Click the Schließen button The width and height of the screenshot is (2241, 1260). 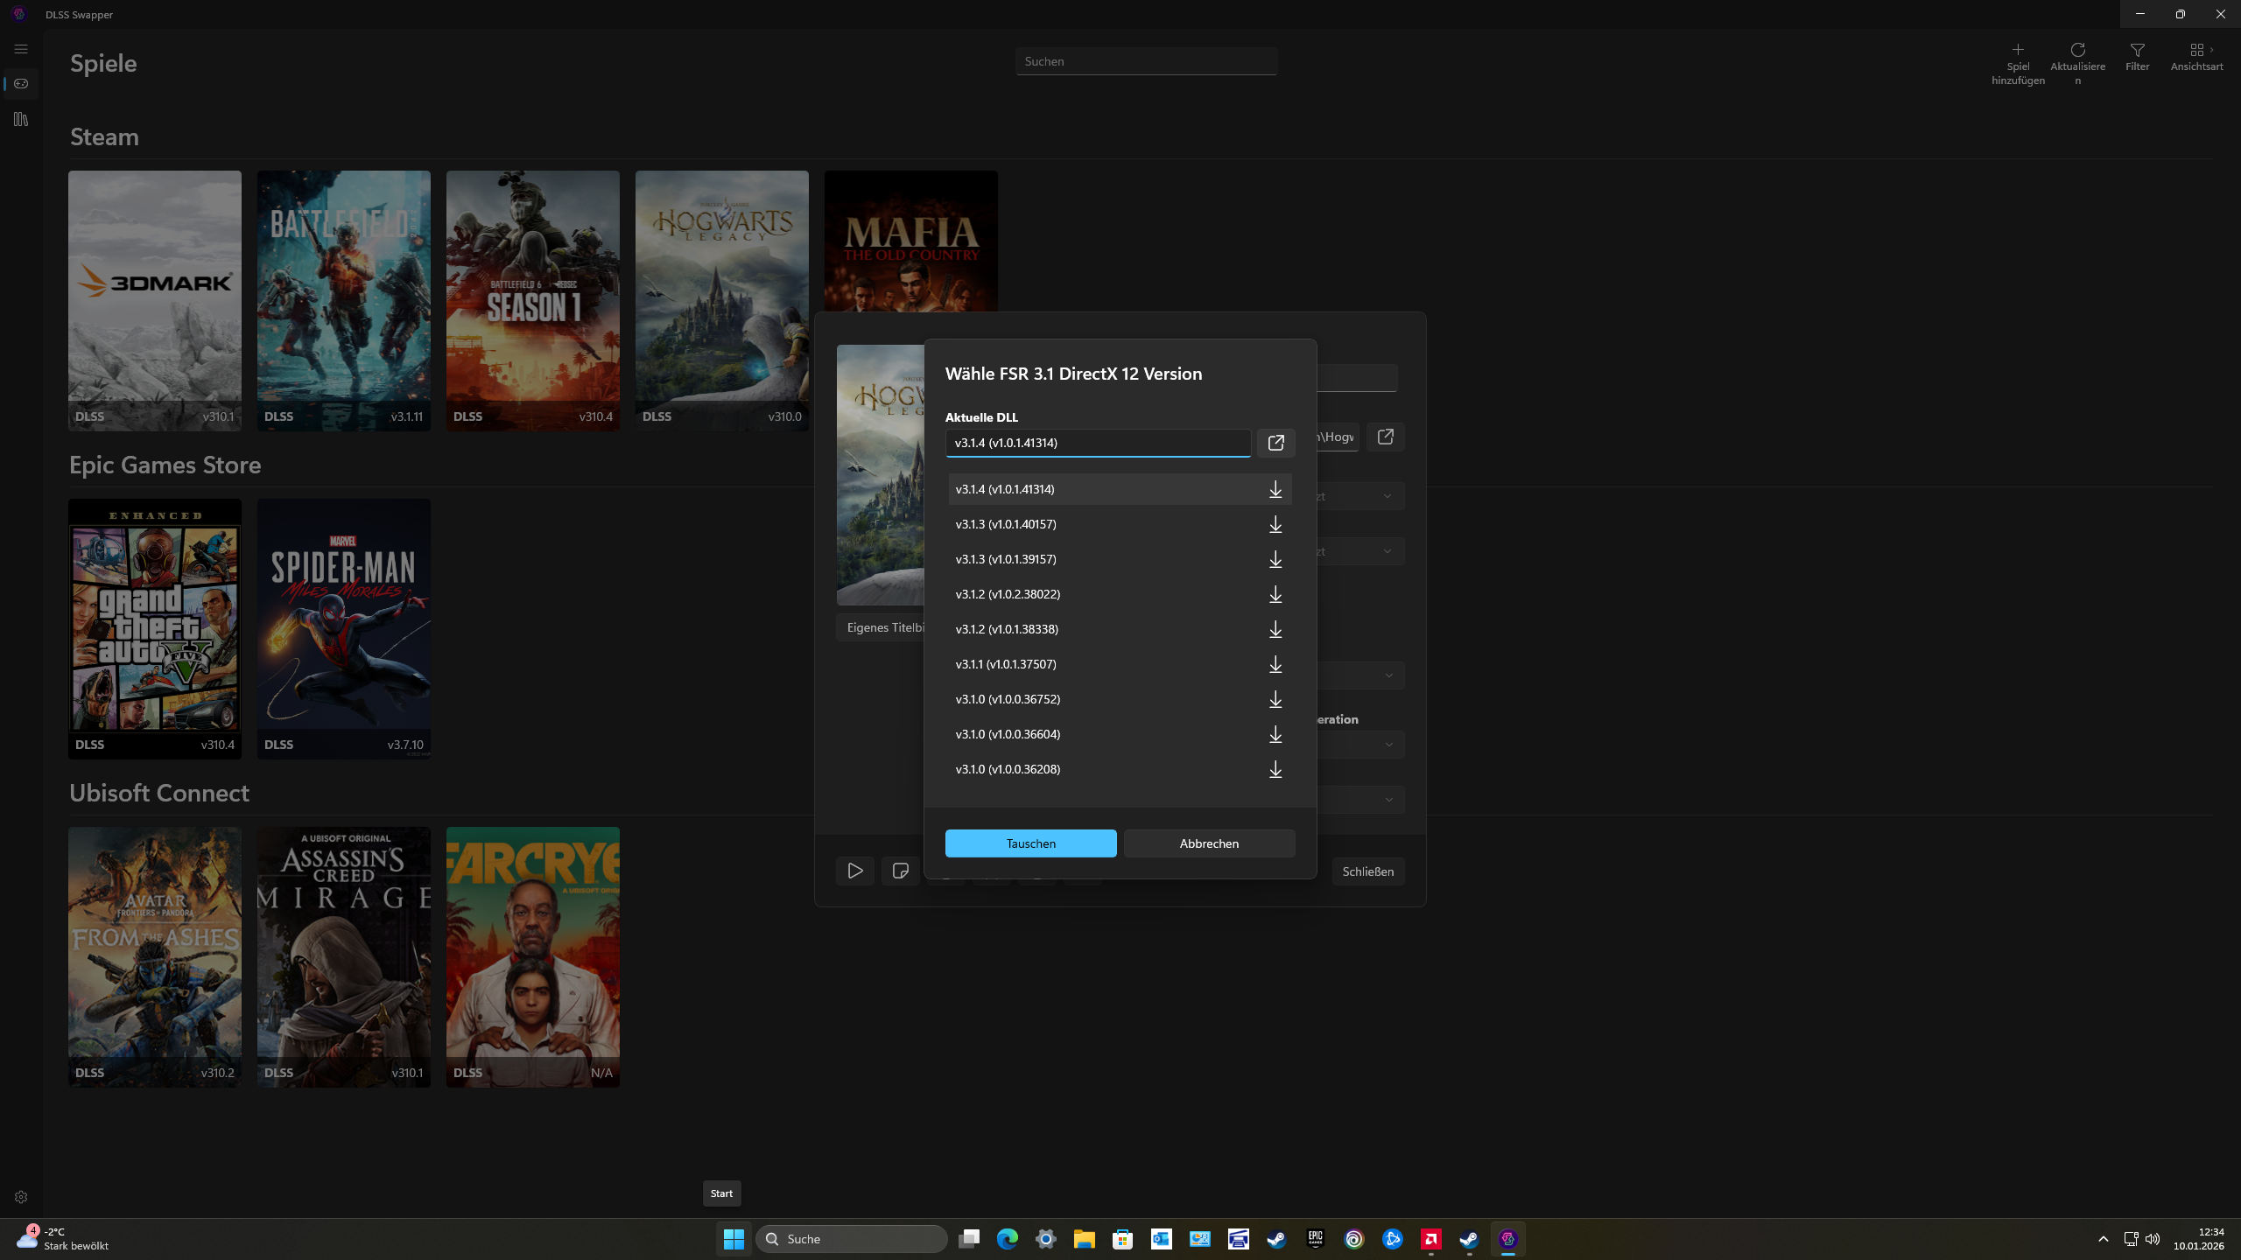1367,871
